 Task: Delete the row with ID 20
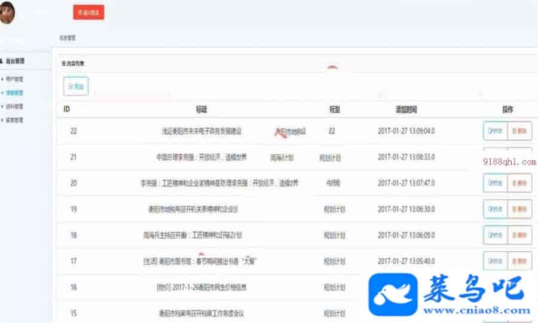coord(519,183)
